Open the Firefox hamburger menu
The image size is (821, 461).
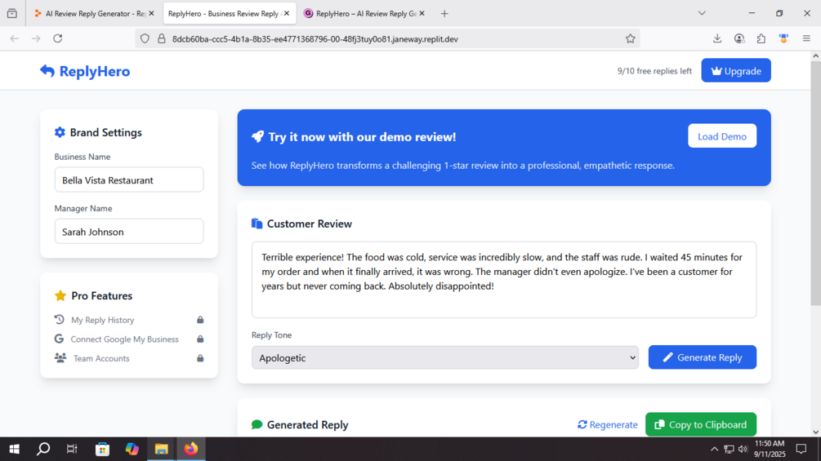pyautogui.click(x=806, y=38)
